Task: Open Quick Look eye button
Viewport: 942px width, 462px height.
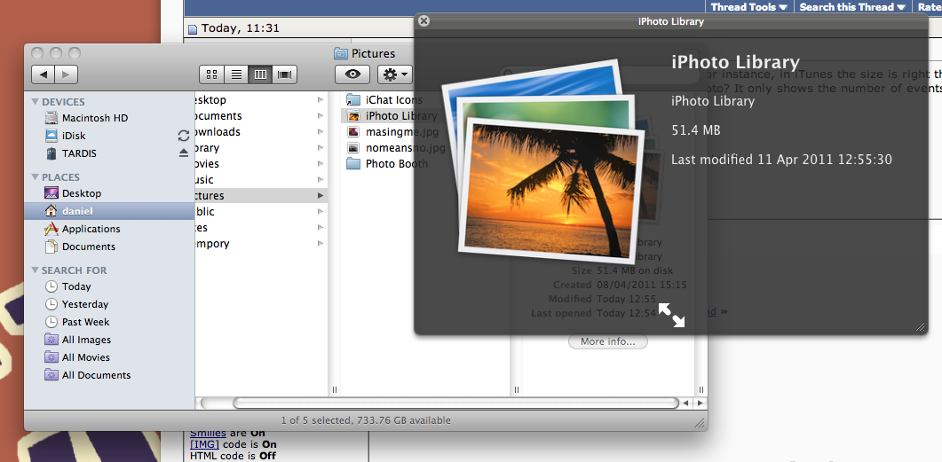Action: click(352, 74)
